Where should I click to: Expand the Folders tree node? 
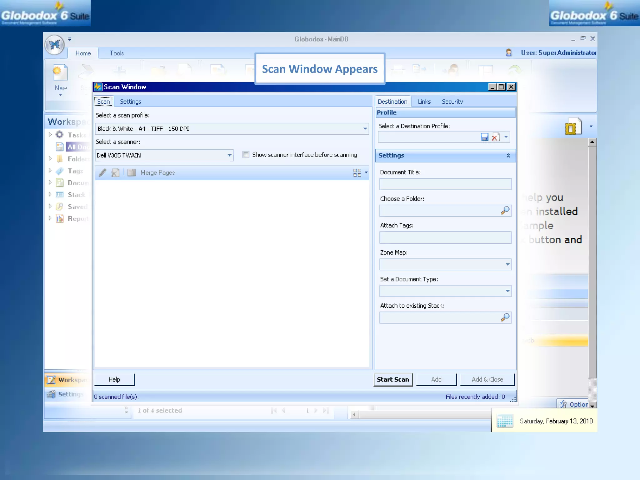[x=50, y=158]
